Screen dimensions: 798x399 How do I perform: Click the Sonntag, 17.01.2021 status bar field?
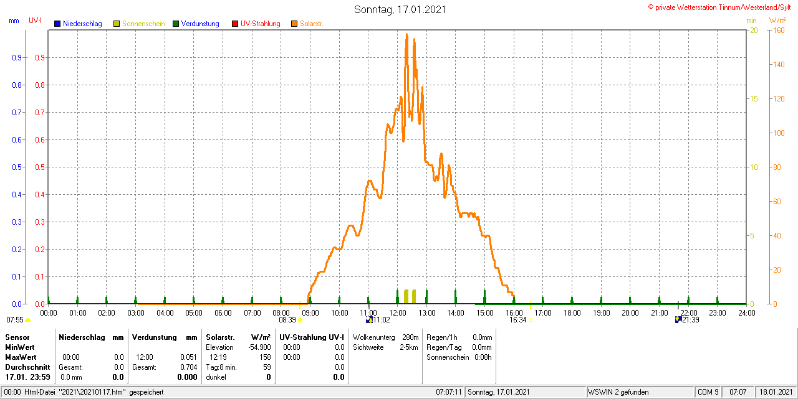pyautogui.click(x=526, y=392)
